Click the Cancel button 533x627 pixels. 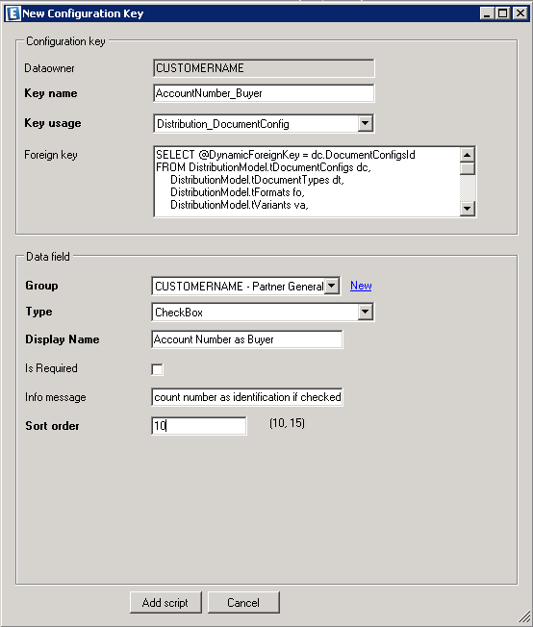click(x=243, y=602)
